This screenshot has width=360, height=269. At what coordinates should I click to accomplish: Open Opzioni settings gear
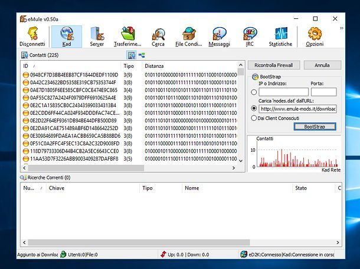tap(315, 36)
